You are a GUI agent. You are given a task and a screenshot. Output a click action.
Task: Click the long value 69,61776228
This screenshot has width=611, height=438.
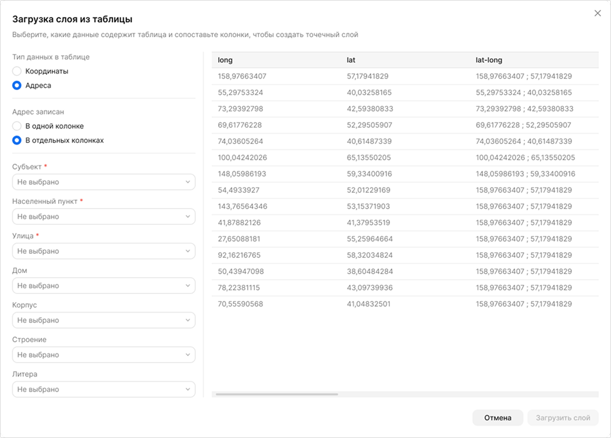[240, 125]
